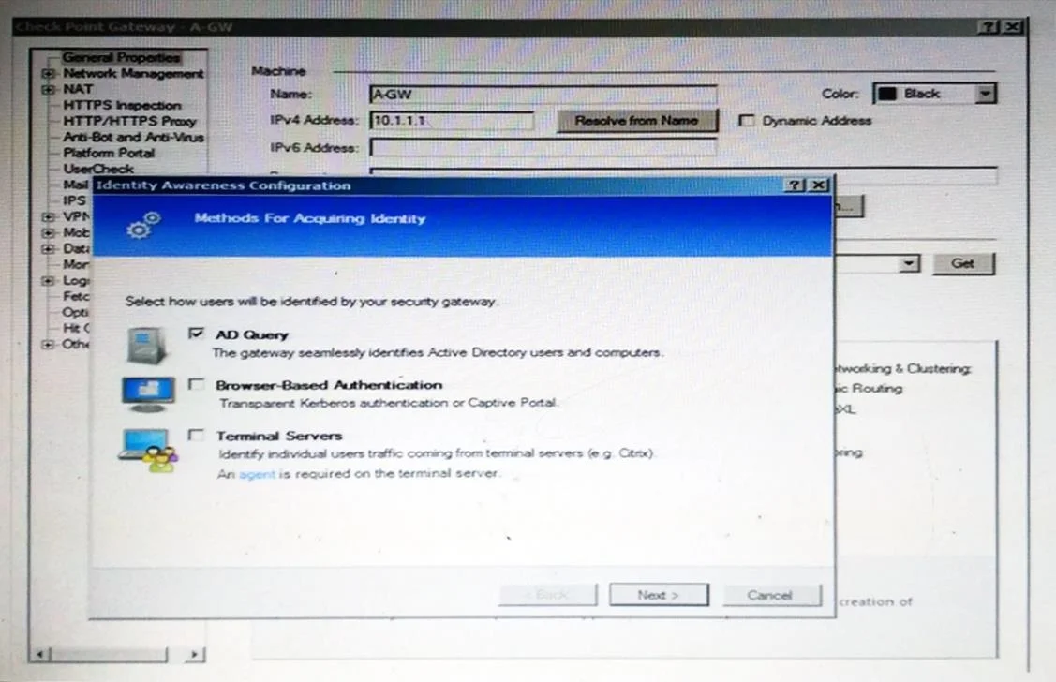
Task: Expand the Data tree node
Action: tap(48, 248)
